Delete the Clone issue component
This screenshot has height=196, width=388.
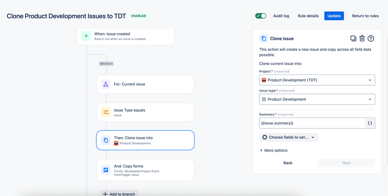point(362,38)
